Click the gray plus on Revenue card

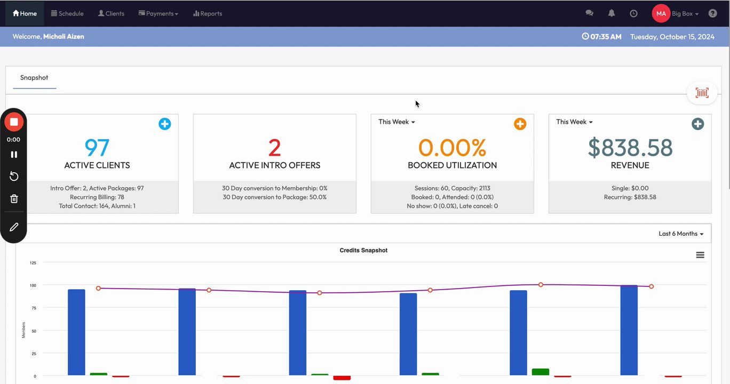697,124
